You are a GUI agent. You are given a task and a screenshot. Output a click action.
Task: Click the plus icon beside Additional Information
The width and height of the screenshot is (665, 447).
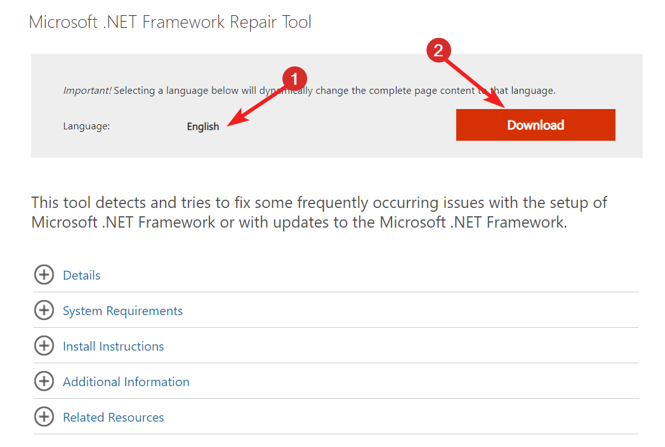(x=43, y=382)
